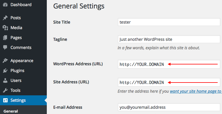This screenshot has height=114, width=222.
Task: Click the "Site Title" label
Action: tap(62, 22)
